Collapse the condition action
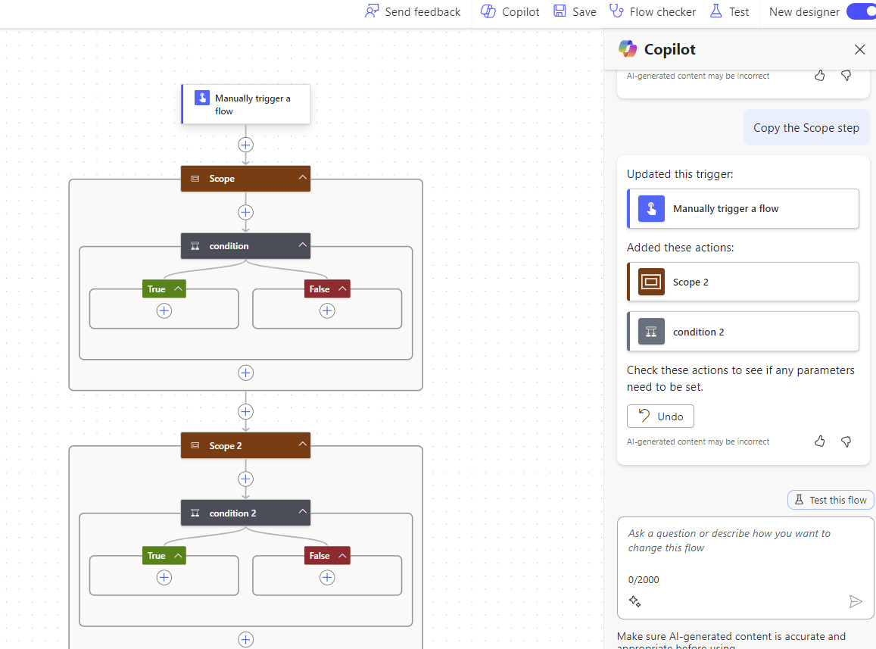 point(302,245)
